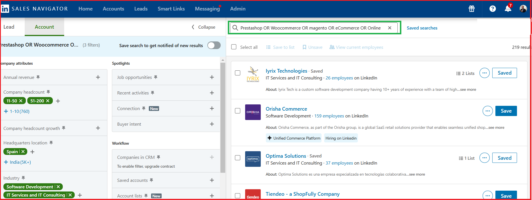Viewport: 532px width, 200px height.
Task: Expand the Connection filter
Action: 212,108
